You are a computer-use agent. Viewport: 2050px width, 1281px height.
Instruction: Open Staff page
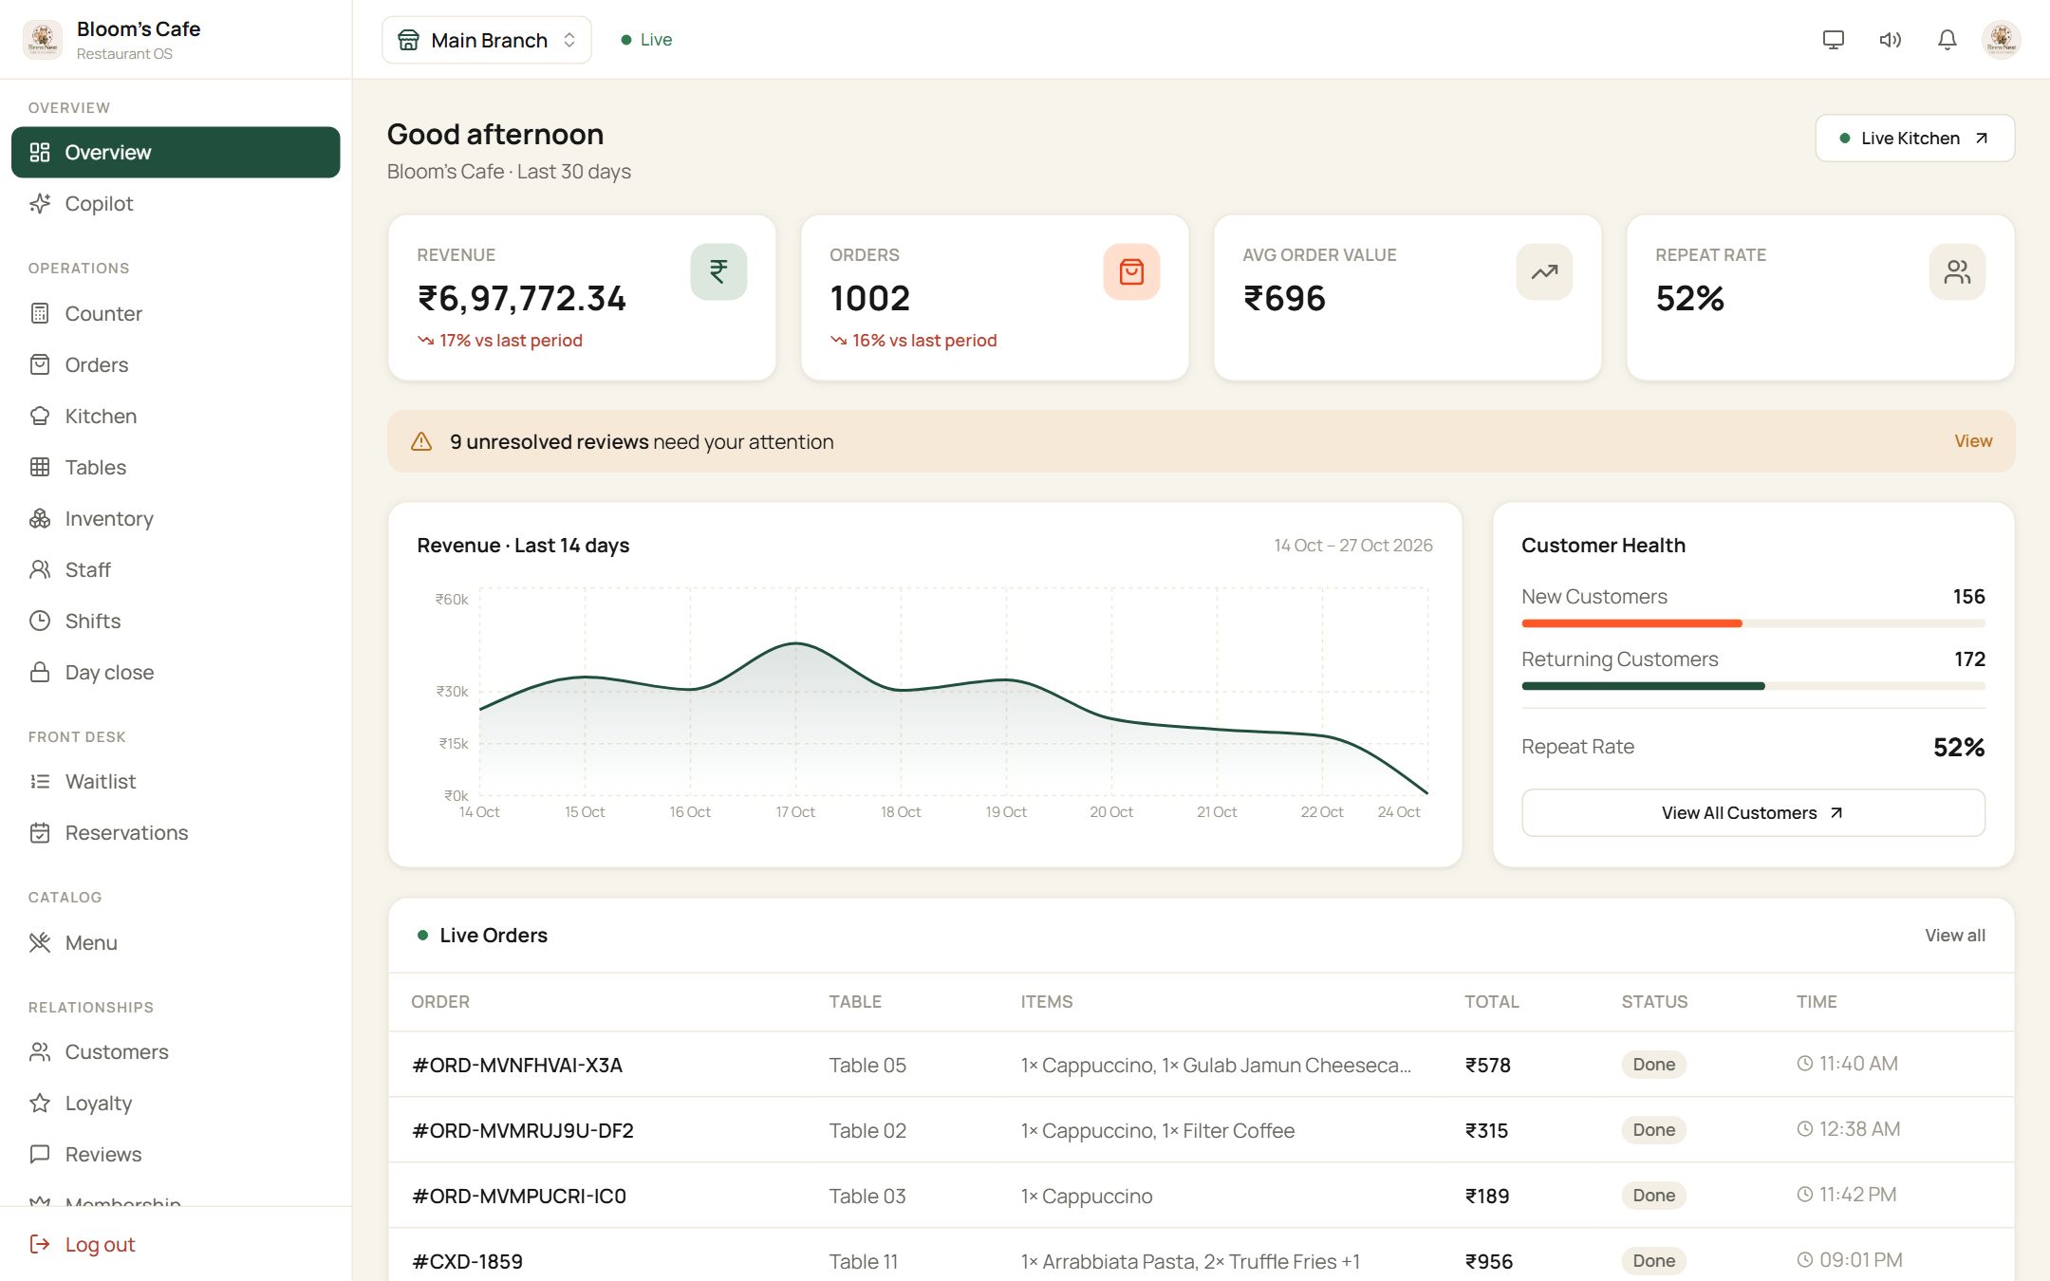176,570
